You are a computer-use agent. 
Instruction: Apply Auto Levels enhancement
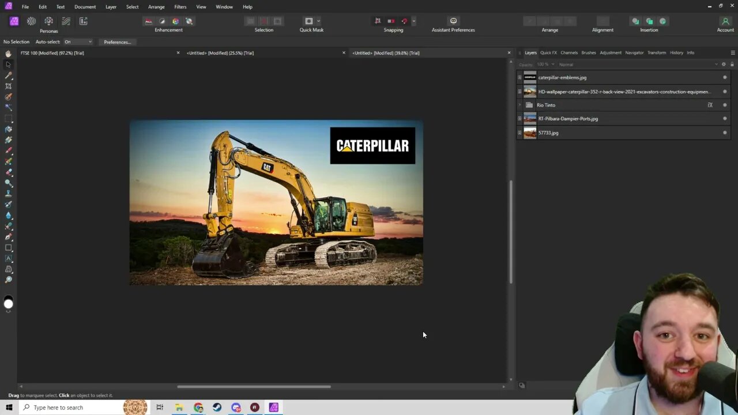click(x=148, y=21)
